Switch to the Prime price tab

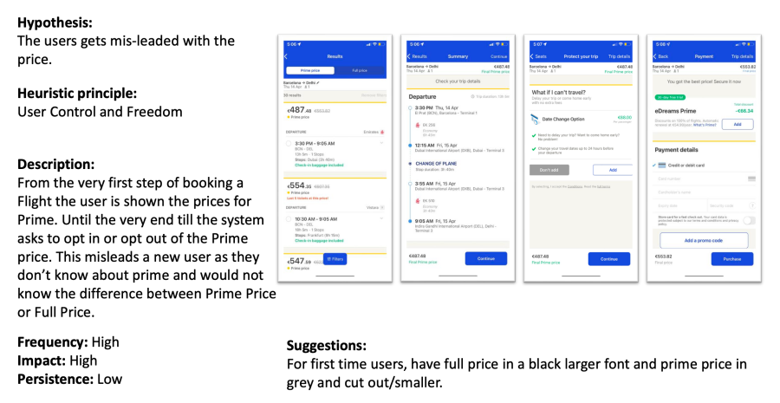click(x=310, y=71)
